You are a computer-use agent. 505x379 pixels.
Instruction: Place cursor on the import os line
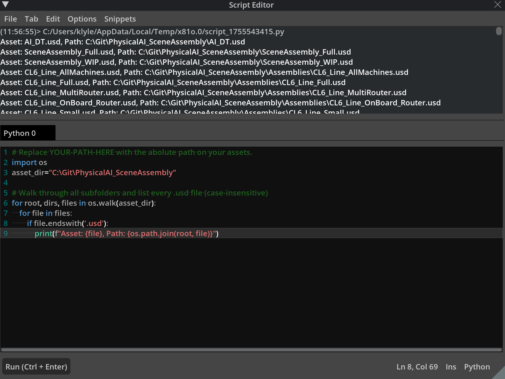point(29,163)
